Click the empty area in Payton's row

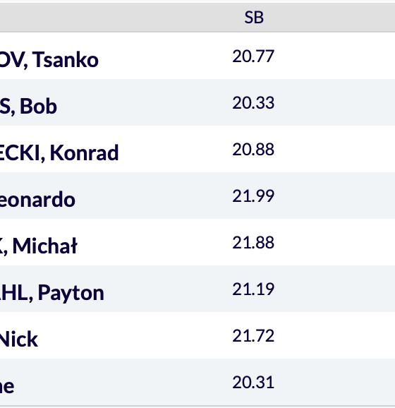(336, 289)
